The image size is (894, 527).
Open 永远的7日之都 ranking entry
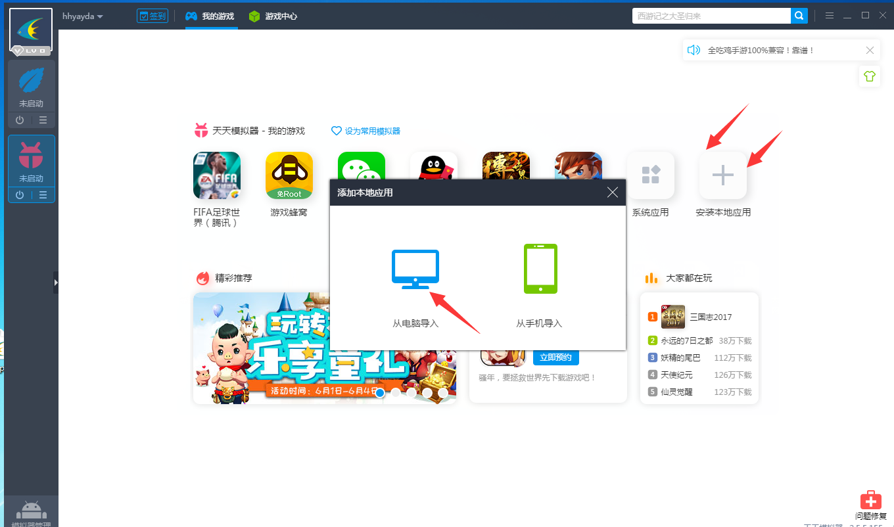point(699,340)
